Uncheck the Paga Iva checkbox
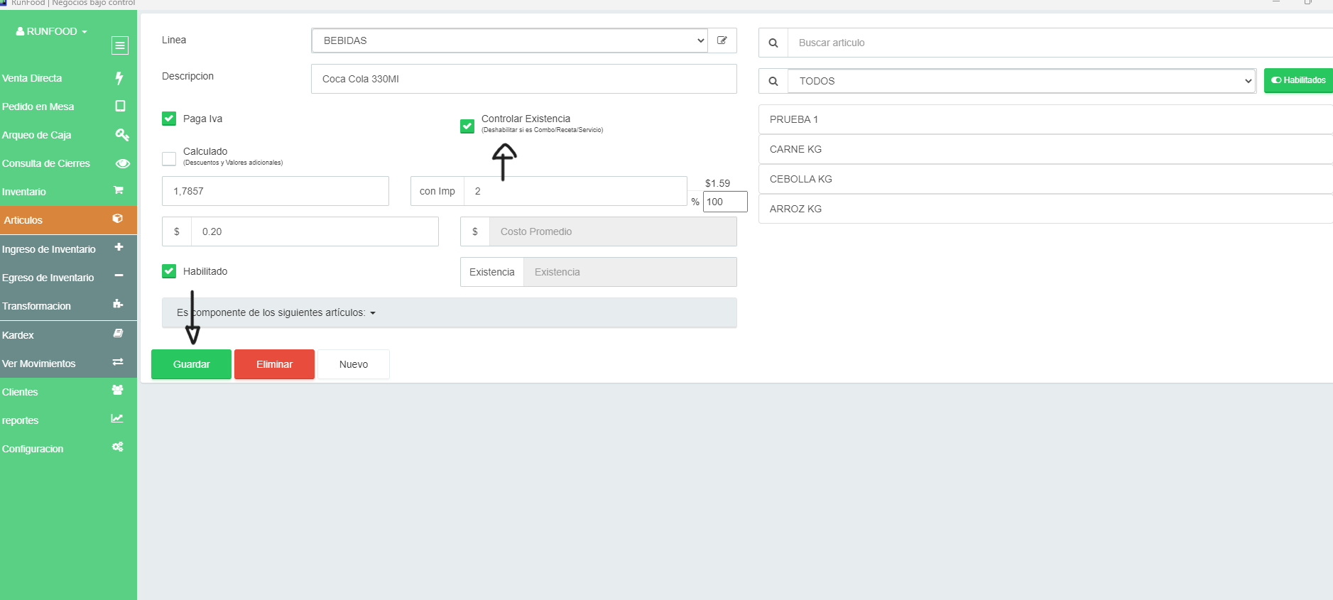 point(169,119)
